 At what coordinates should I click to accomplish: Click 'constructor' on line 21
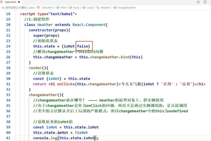pos(41,30)
